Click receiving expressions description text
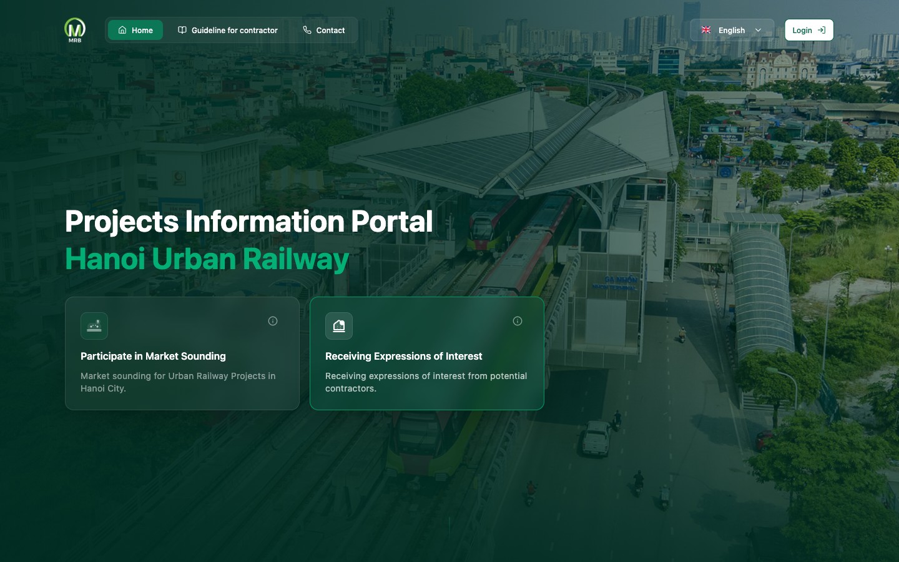This screenshot has width=899, height=562. tap(426, 382)
